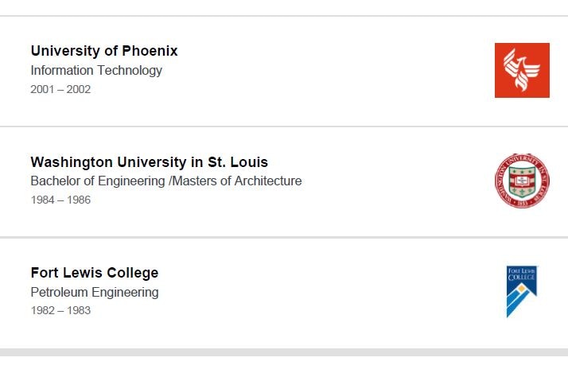Open the University of Phoenix school link
The image size is (568, 377).
click(x=104, y=51)
